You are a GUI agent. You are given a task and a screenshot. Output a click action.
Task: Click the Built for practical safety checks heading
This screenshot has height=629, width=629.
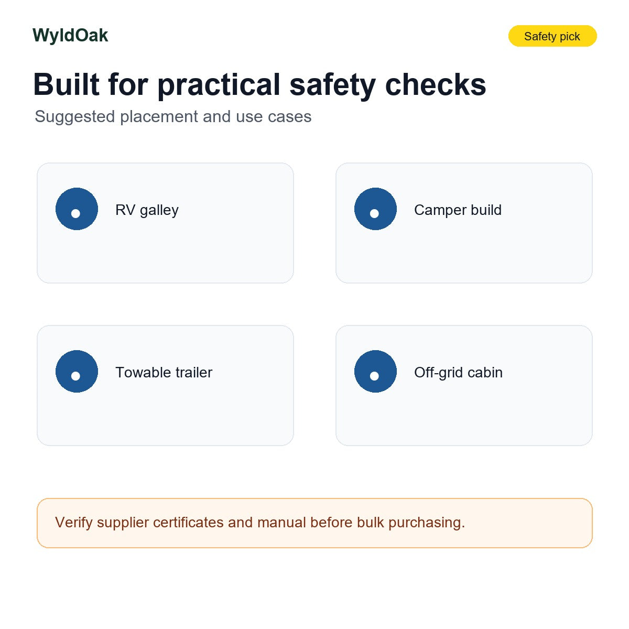pyautogui.click(x=259, y=84)
